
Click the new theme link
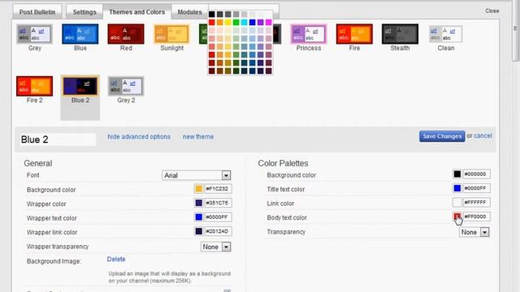click(198, 137)
